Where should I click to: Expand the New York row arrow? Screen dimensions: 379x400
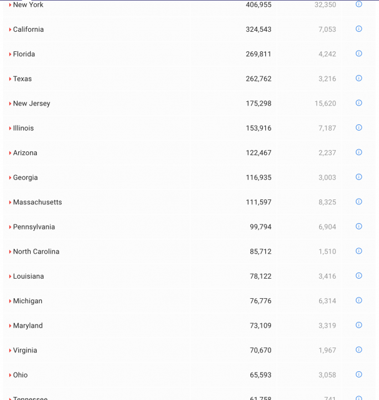pyautogui.click(x=11, y=5)
